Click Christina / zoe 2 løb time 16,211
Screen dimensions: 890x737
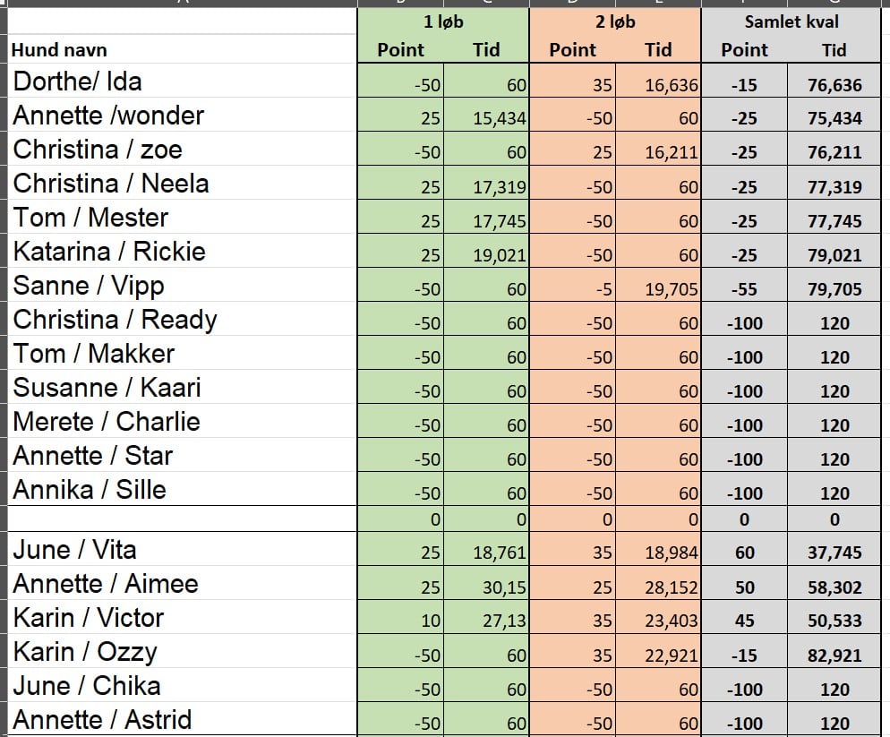click(x=658, y=149)
